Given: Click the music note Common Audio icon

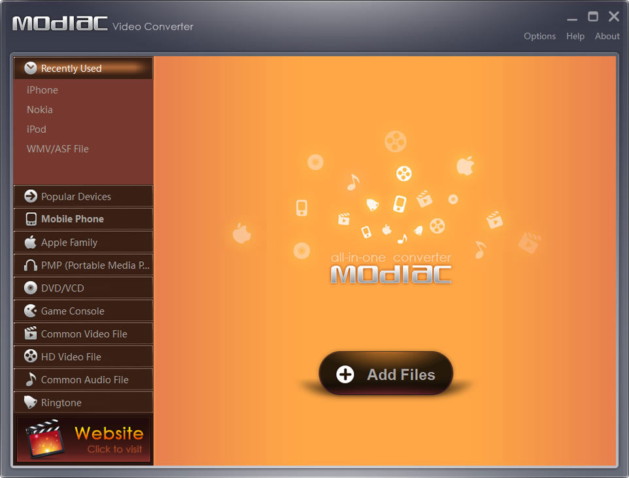Looking at the screenshot, I should coord(31,380).
